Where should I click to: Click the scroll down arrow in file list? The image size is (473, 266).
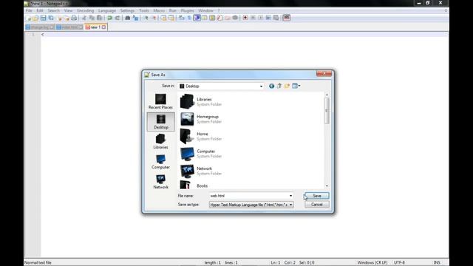pyautogui.click(x=327, y=186)
